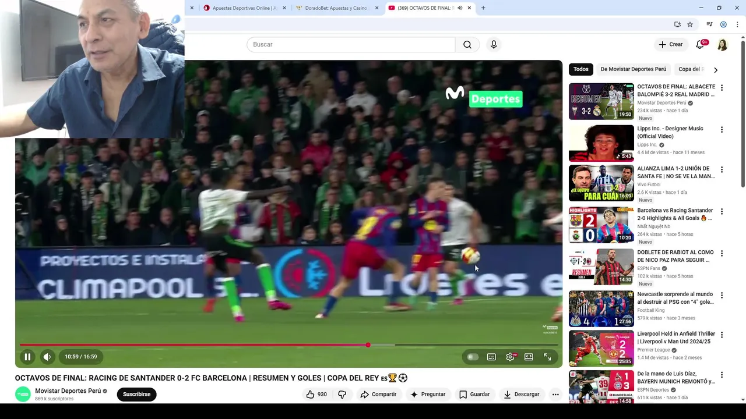
Task: Open options menu for Lipps Inc. Designer Music
Action: 722,130
